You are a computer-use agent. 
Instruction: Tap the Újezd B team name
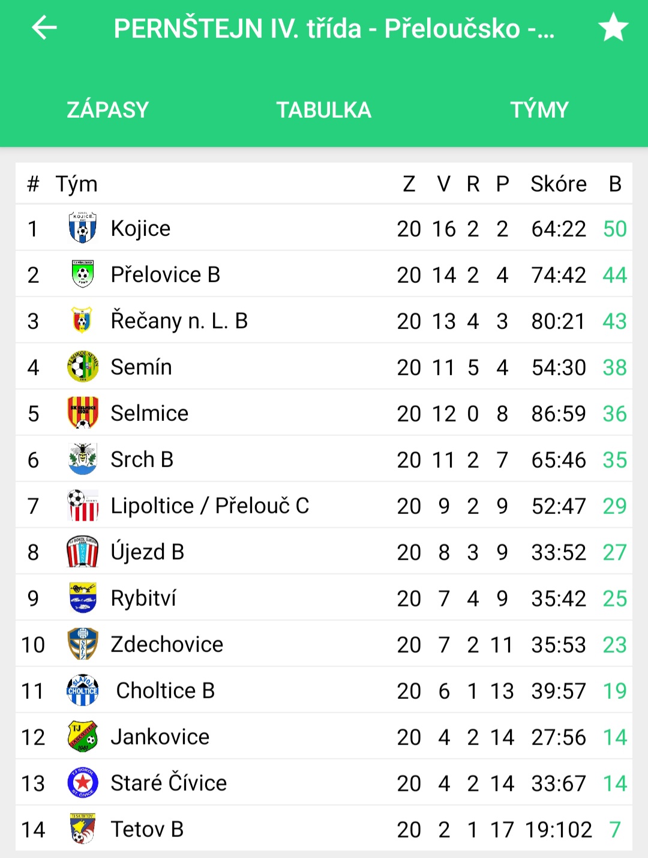coord(148,552)
